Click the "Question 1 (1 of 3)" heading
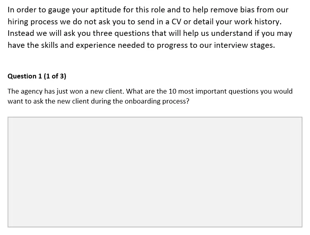Screen dimensions: 310x235 [x=37, y=76]
